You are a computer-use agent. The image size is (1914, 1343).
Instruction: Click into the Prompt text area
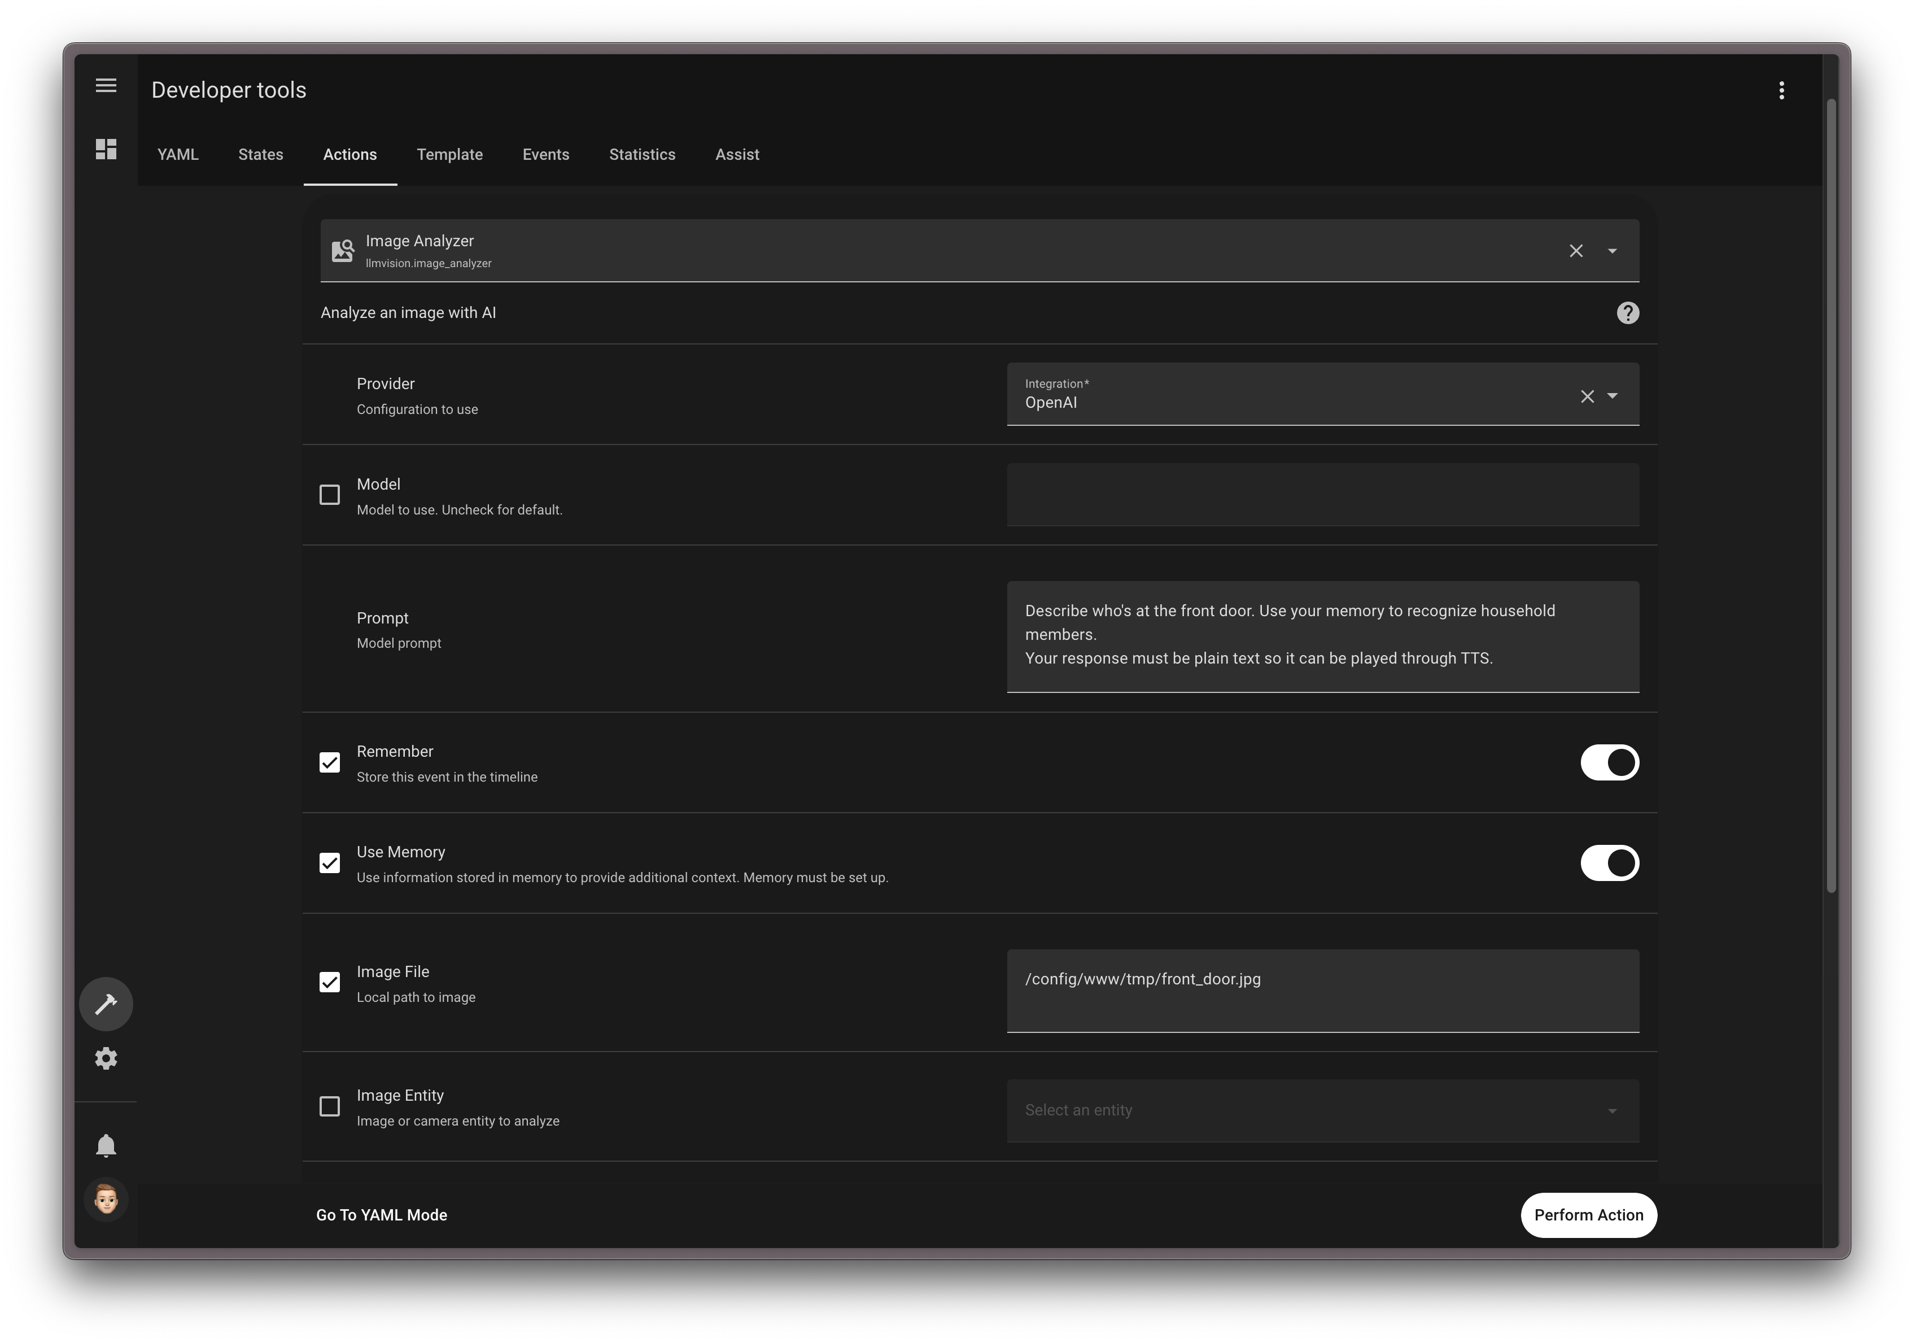click(1323, 637)
